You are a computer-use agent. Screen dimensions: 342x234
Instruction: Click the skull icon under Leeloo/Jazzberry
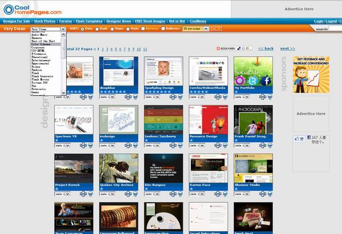[x=180, y=145]
